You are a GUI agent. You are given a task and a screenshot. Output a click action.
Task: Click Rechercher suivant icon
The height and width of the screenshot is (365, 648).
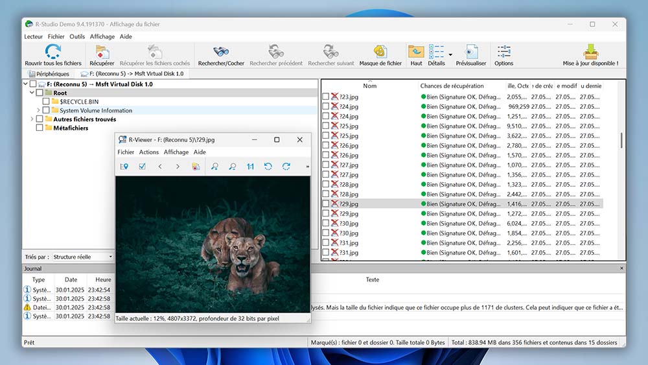pyautogui.click(x=330, y=52)
